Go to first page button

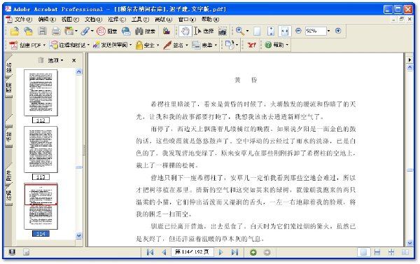point(150,252)
